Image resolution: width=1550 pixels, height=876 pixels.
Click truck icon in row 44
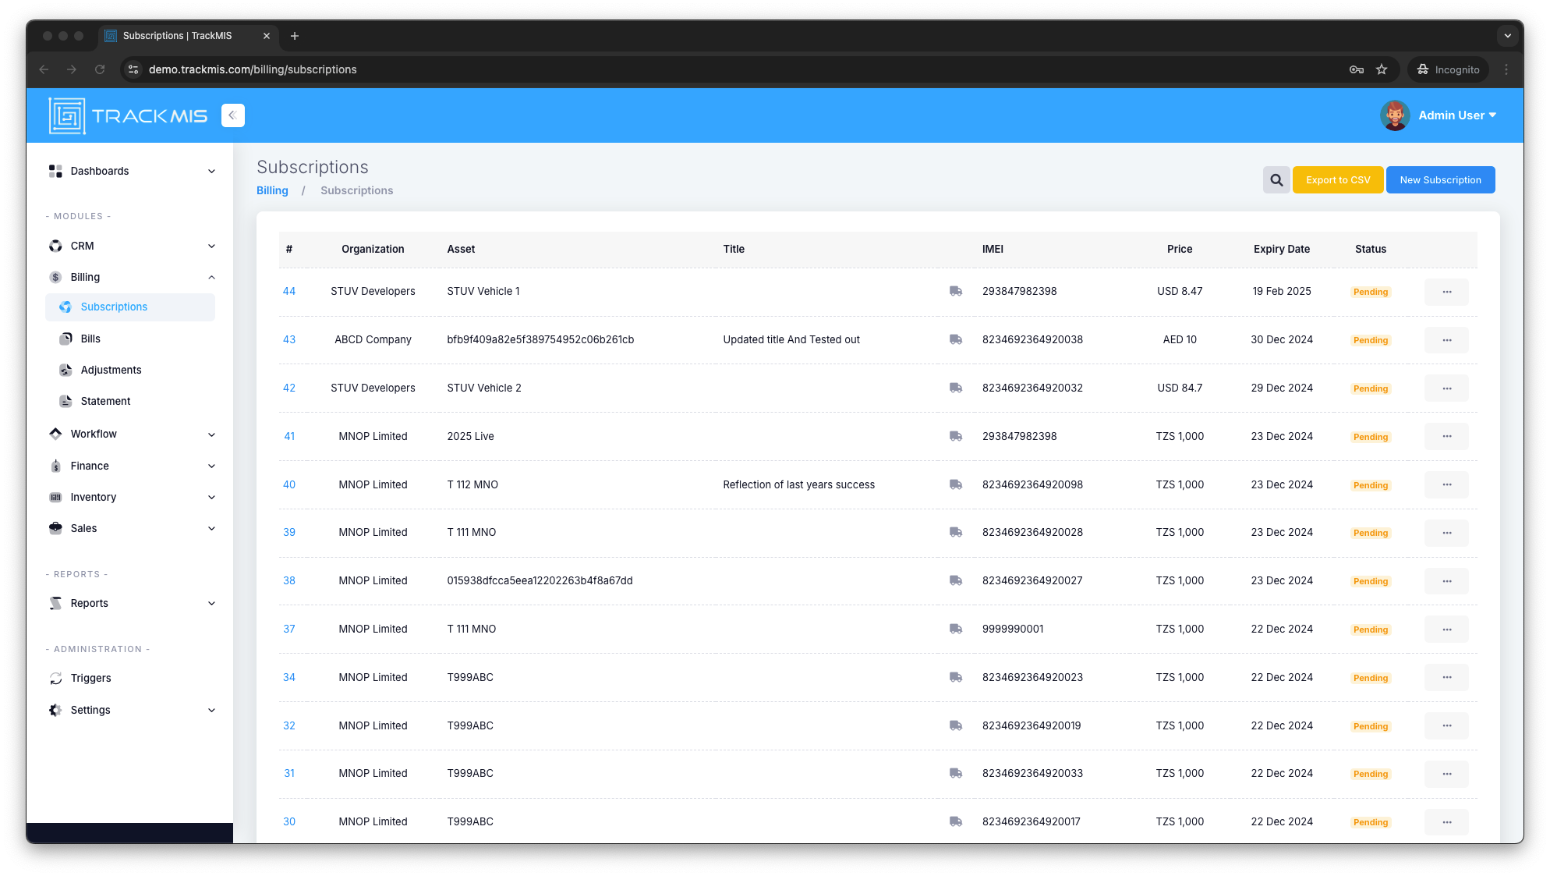tap(956, 291)
